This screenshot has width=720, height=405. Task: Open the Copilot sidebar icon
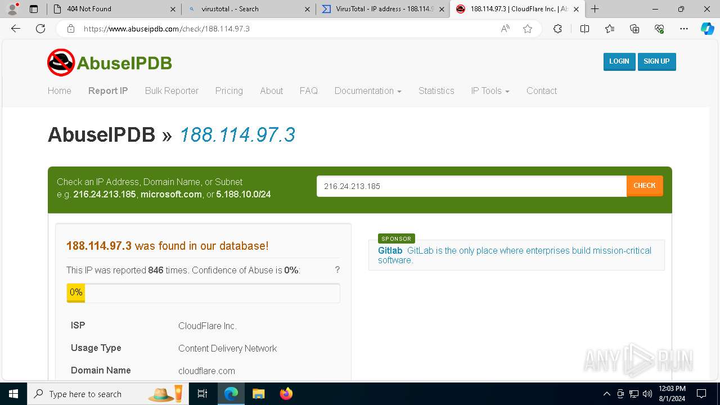tap(707, 29)
